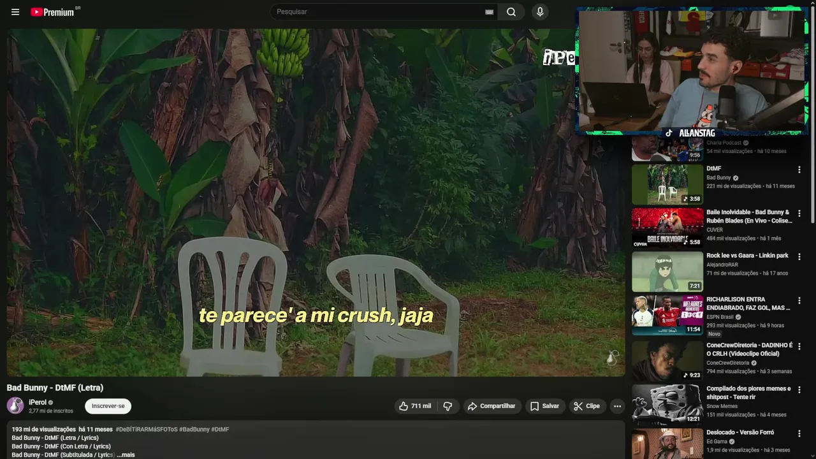
Task: Open options for RICHARLISON video
Action: click(x=799, y=300)
